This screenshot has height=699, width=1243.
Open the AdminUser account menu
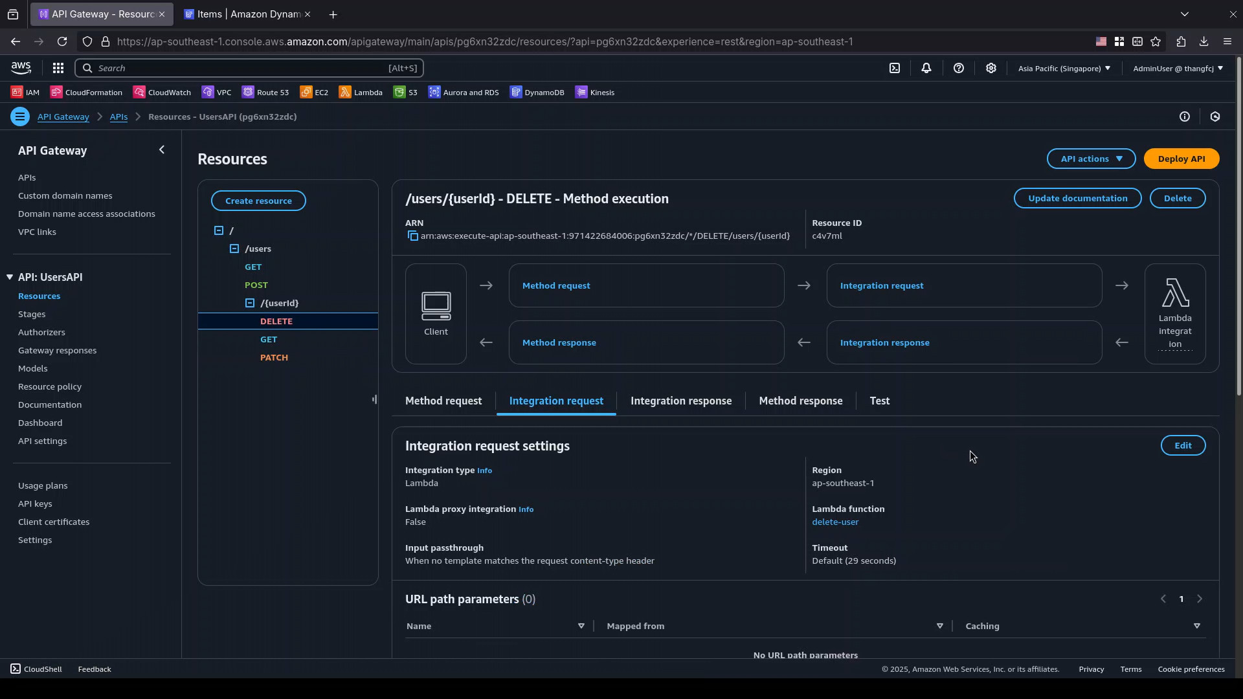[x=1178, y=68]
